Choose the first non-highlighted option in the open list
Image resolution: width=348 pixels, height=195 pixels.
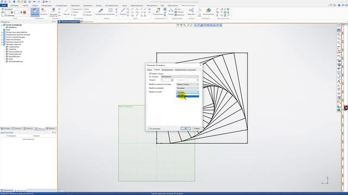point(188,94)
